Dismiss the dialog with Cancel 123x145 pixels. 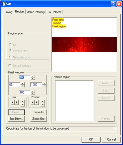111,139
